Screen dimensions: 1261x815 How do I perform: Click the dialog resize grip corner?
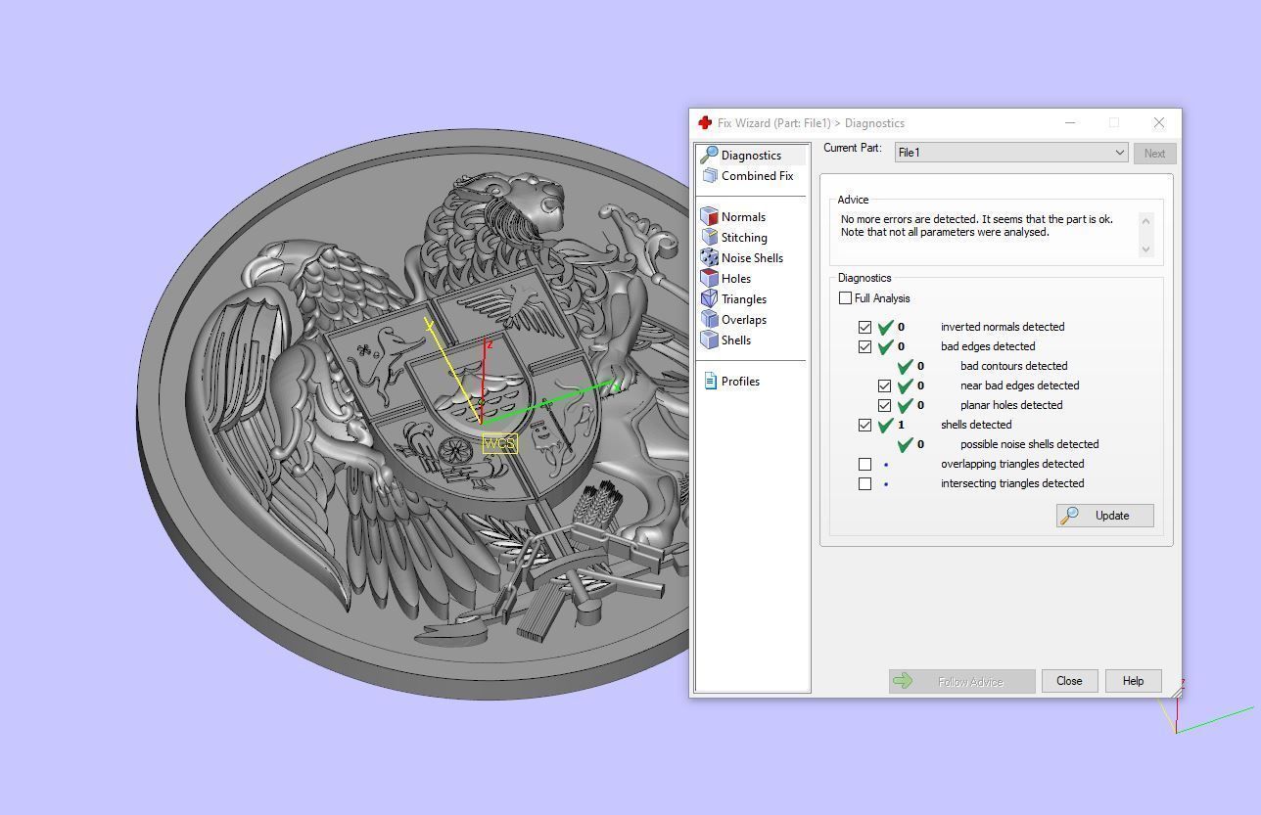click(1175, 691)
